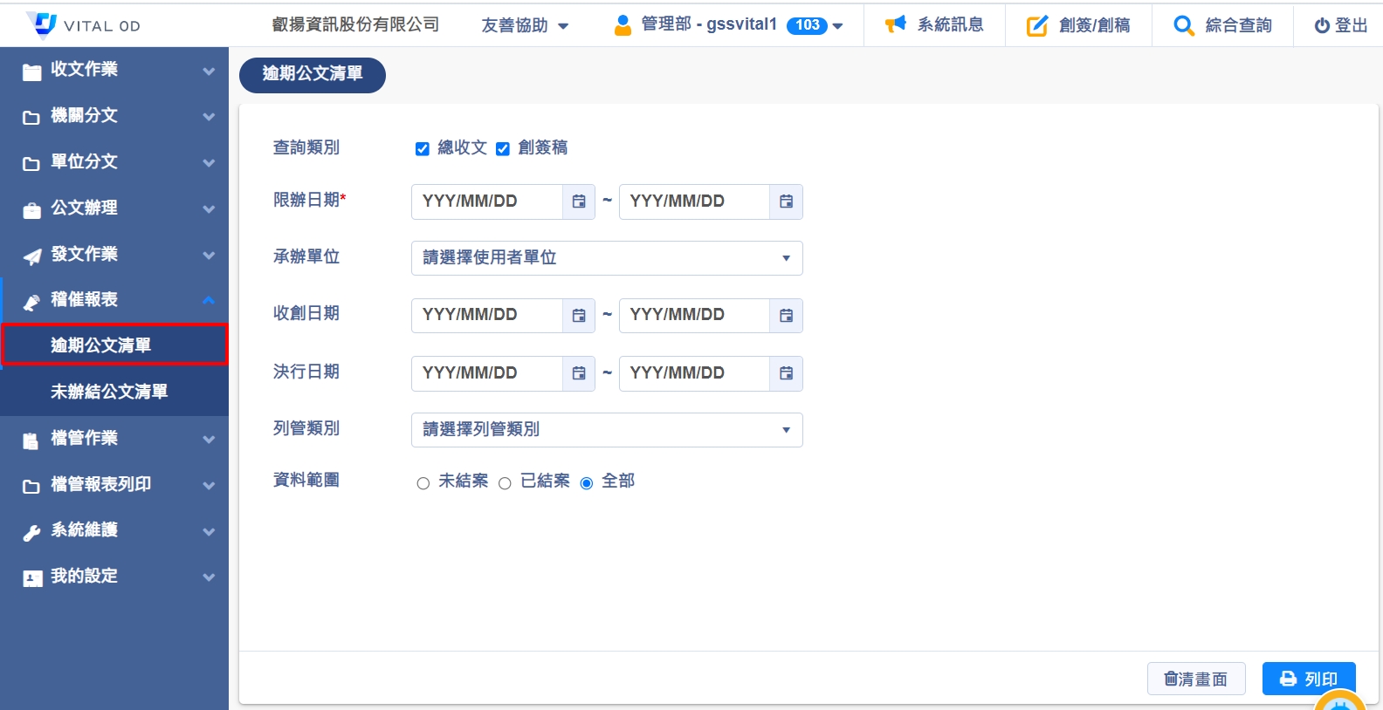Click the 綜合查詢 magnifier icon
This screenshot has height=710, width=1383.
1183,25
